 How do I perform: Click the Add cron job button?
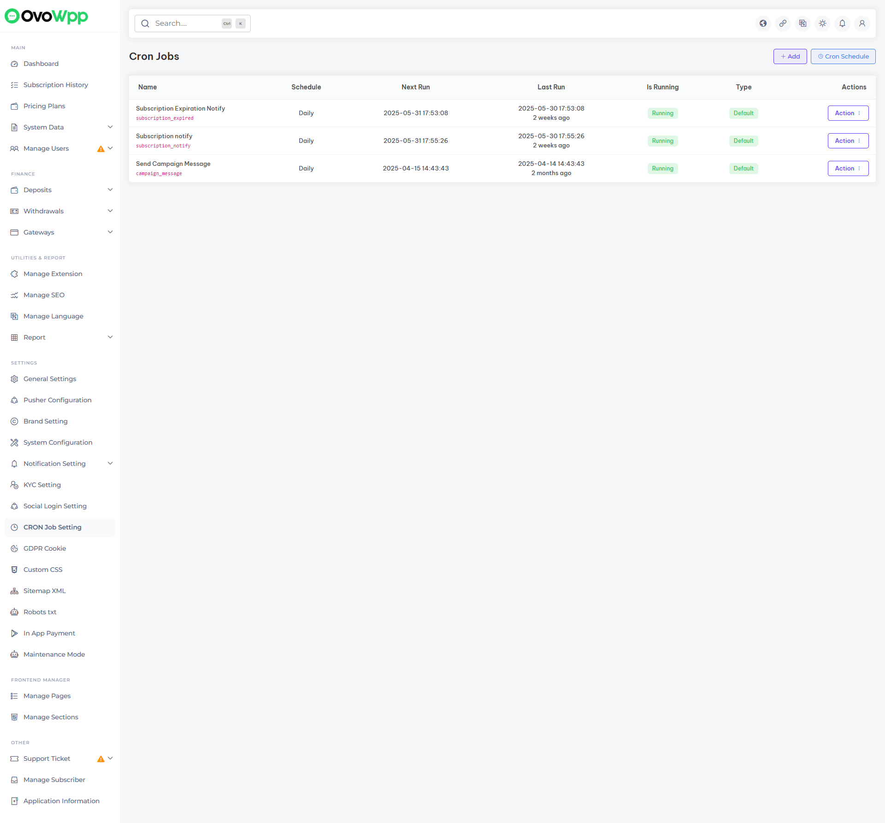point(790,57)
